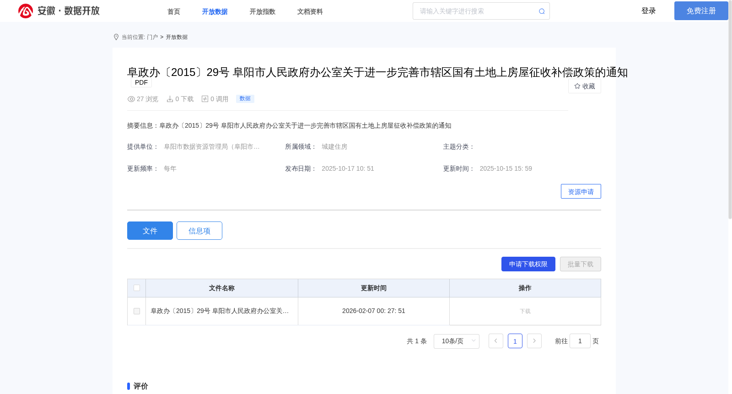Click the blue 数据 tag
This screenshot has width=732, height=394.
pos(245,98)
